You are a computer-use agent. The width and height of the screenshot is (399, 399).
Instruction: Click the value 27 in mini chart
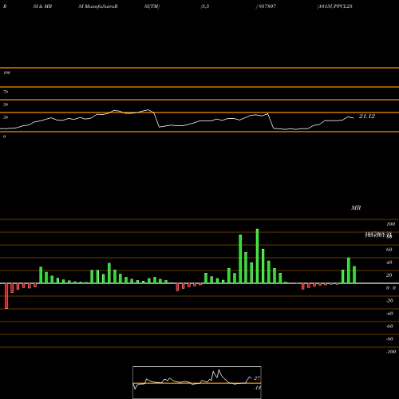[257, 378]
